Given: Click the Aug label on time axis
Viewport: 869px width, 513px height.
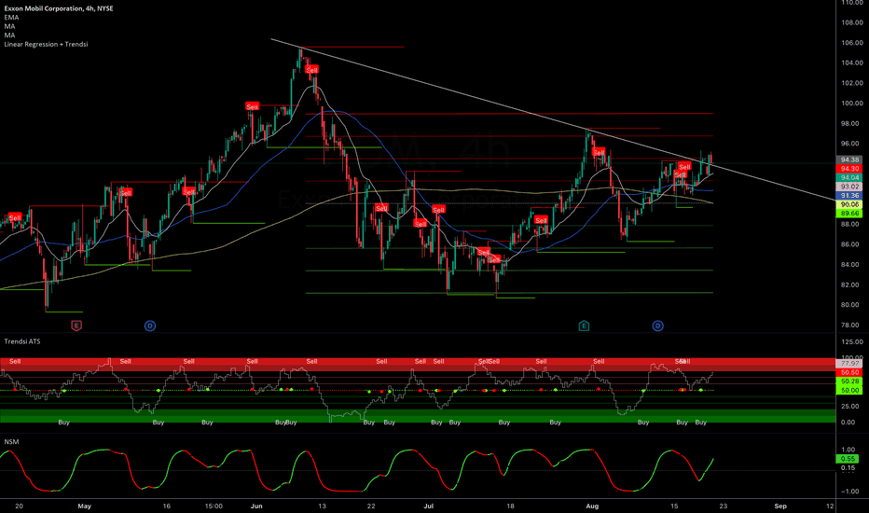Looking at the screenshot, I should point(592,506).
